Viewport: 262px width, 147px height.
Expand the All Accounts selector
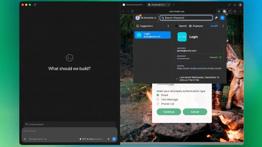coord(146,18)
